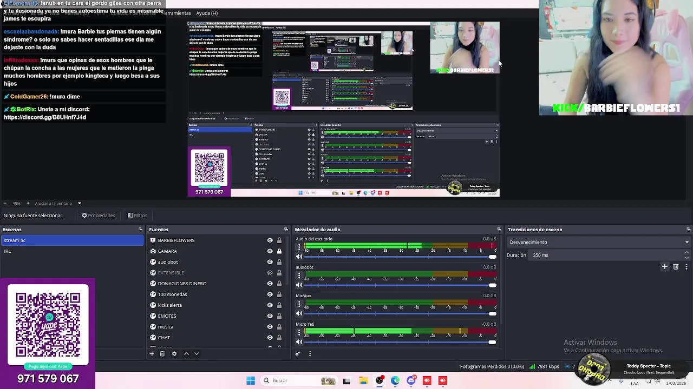The width and height of the screenshot is (693, 389).
Task: Mute audiobot channel speaker icon
Action: point(299,285)
